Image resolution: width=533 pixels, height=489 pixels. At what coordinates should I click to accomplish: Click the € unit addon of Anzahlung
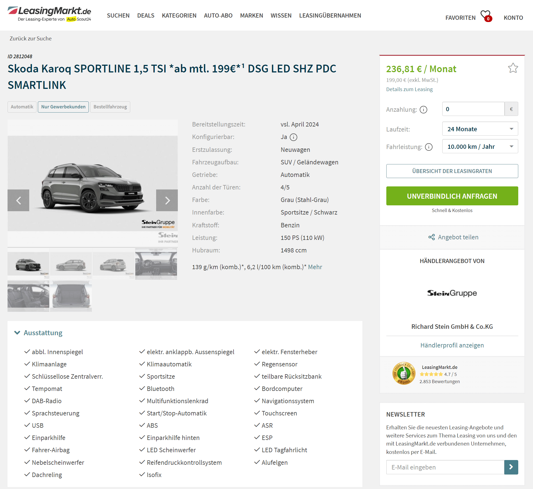coord(511,109)
